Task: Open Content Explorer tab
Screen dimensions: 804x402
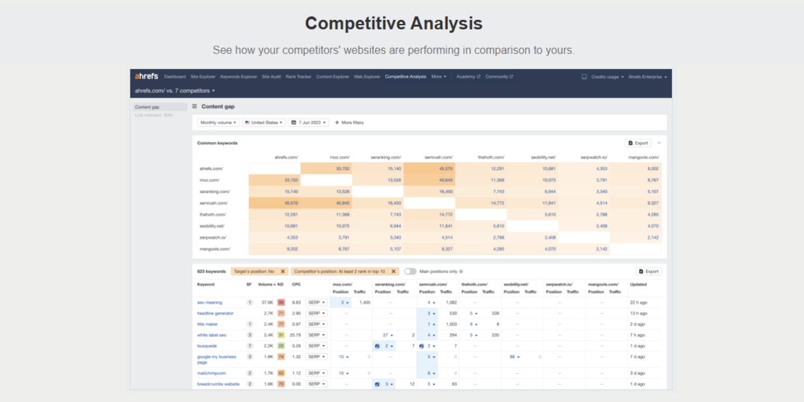Action: click(x=333, y=77)
